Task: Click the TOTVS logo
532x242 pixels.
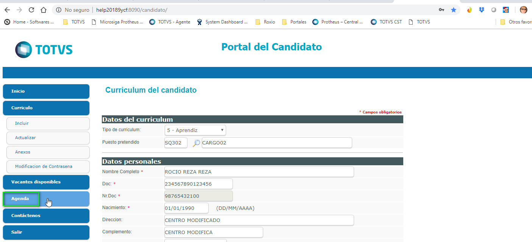Action: coord(44,50)
